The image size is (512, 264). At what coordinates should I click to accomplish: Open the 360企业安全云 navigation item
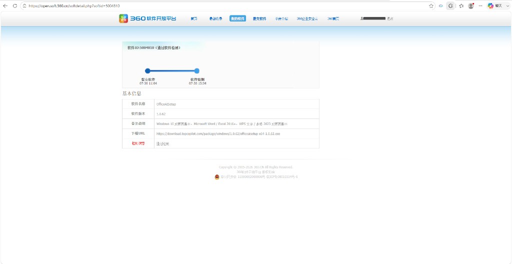click(x=307, y=18)
